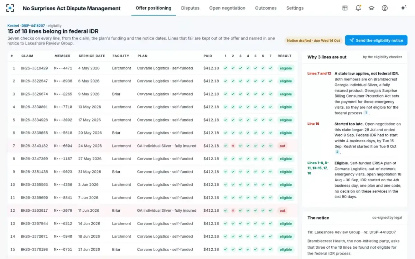Click the check 7 column header
The image size is (415, 259).
click(x=270, y=56)
